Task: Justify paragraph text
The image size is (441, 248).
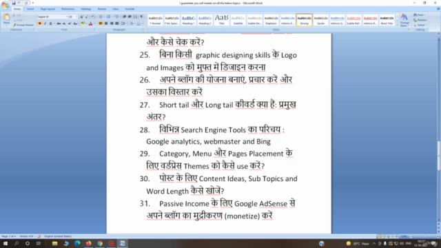Action: point(116,23)
